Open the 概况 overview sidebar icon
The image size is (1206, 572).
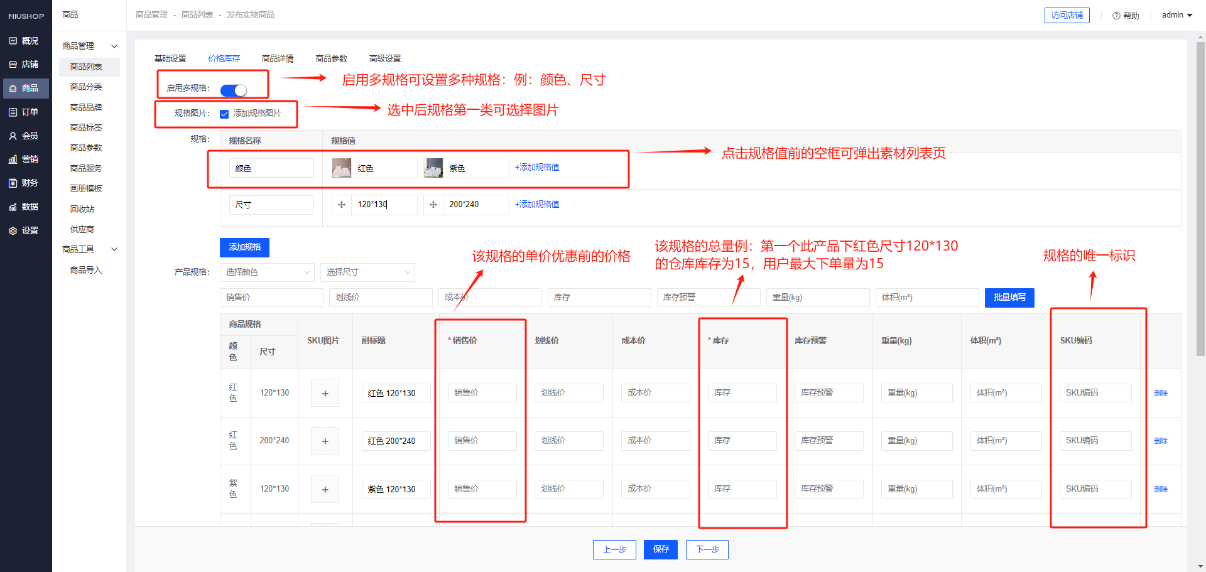tap(13, 41)
